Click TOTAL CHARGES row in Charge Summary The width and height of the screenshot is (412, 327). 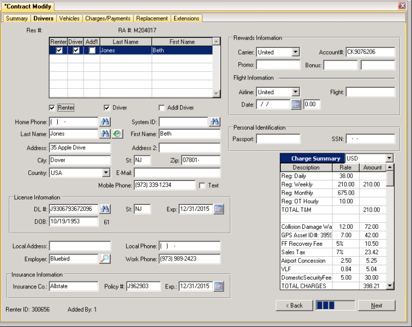[x=333, y=286]
